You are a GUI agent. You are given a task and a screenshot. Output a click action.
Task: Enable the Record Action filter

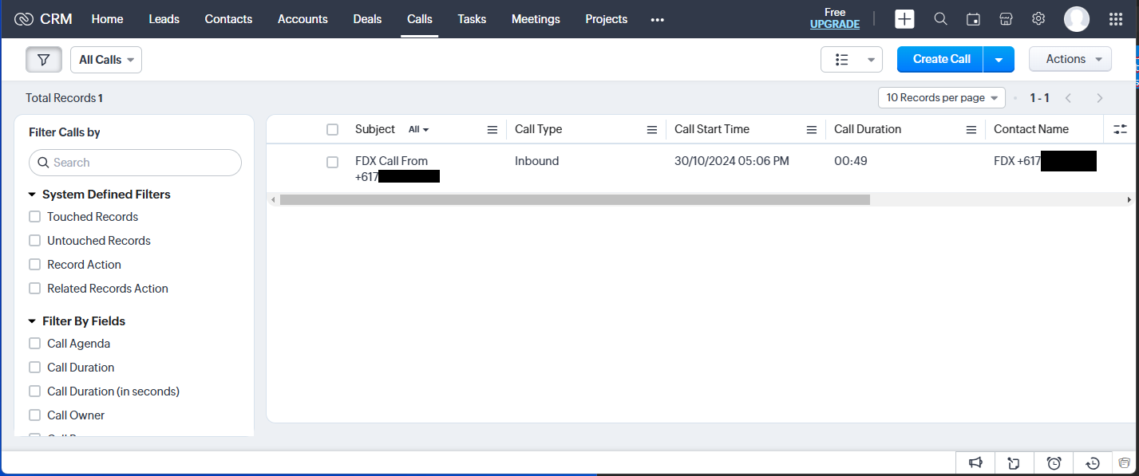click(34, 265)
